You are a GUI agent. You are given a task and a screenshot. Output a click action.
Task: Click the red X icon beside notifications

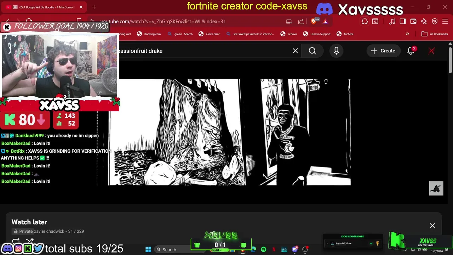point(431,51)
